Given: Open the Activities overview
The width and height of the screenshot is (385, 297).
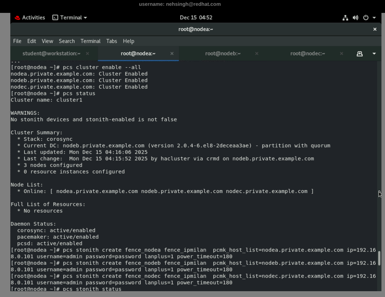Looking at the screenshot, I should (x=30, y=18).
